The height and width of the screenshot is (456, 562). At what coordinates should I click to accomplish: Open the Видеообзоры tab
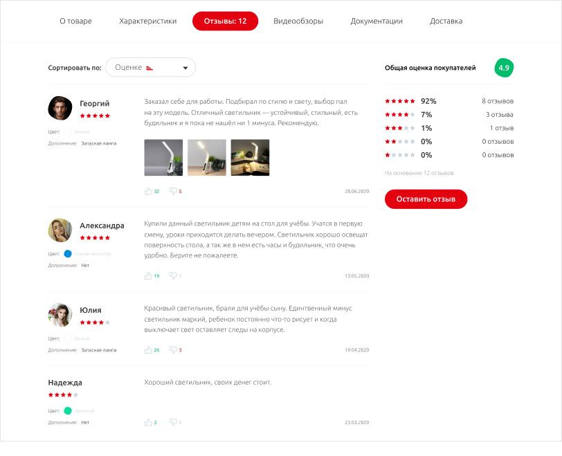click(x=298, y=21)
